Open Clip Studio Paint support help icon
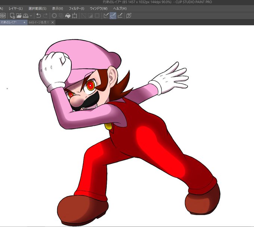254x227 pixels. [x=128, y=16]
